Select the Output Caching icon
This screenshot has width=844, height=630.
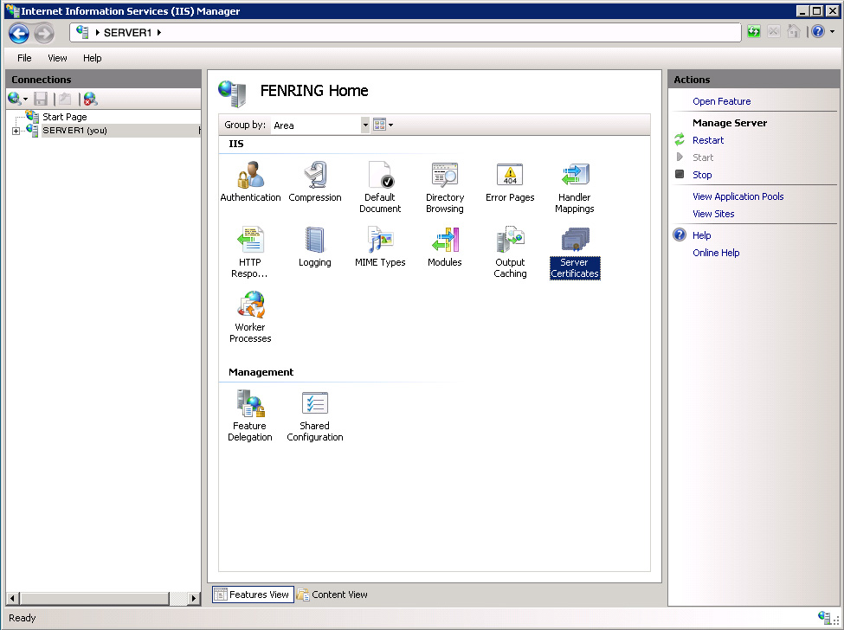tap(510, 252)
